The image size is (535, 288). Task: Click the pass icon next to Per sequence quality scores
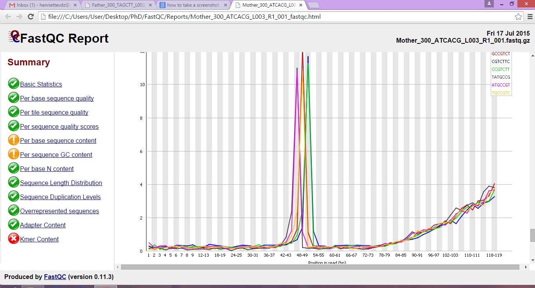point(14,126)
